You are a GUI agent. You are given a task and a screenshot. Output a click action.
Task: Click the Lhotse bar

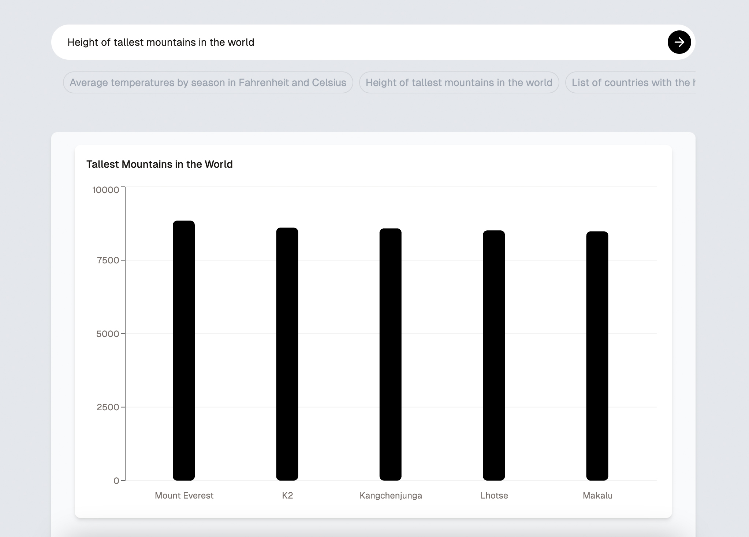pos(494,355)
